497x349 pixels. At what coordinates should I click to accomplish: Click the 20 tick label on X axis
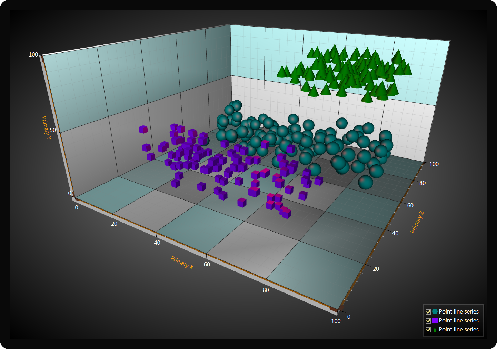point(114,224)
